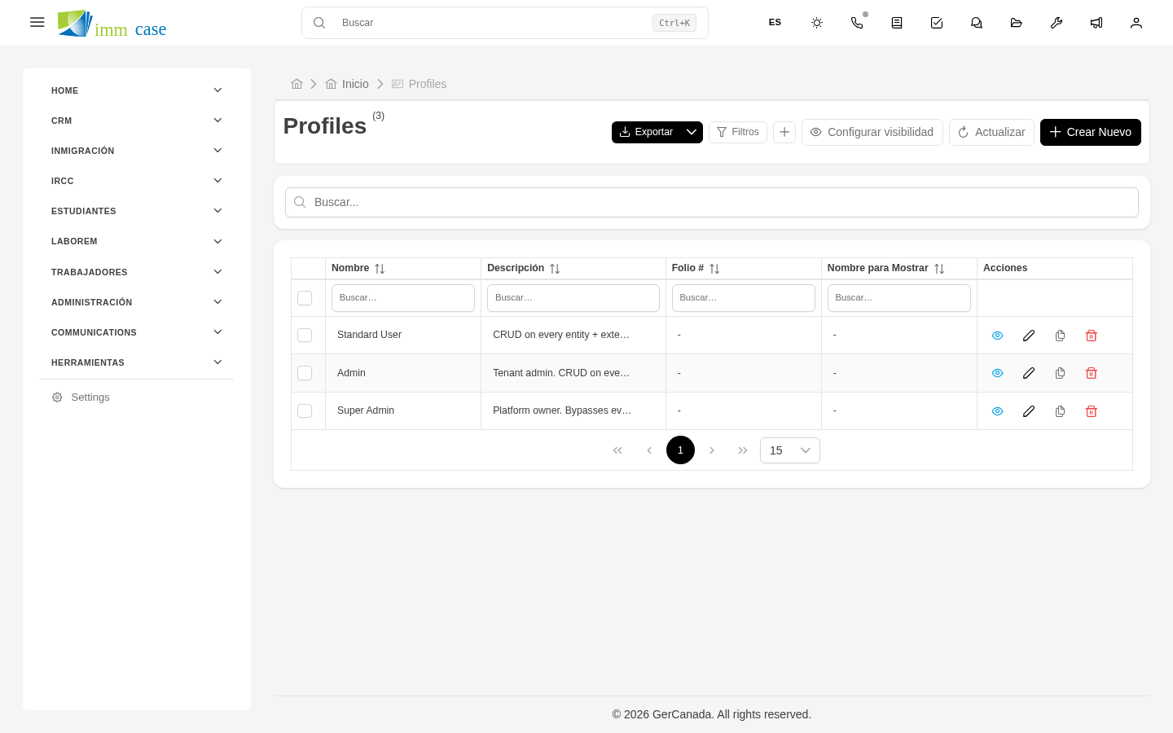The width and height of the screenshot is (1173, 733).
Task: Switch language with ES button
Action: tap(775, 23)
